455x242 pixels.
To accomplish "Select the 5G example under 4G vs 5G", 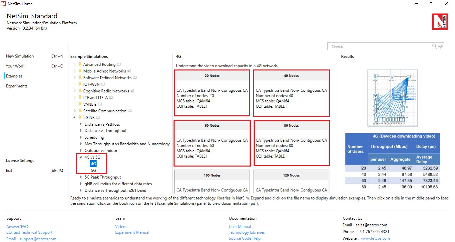I will [93, 170].
